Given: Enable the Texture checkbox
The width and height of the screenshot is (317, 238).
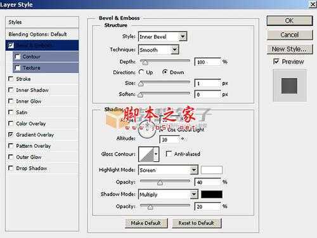Looking at the screenshot, I should (18, 68).
